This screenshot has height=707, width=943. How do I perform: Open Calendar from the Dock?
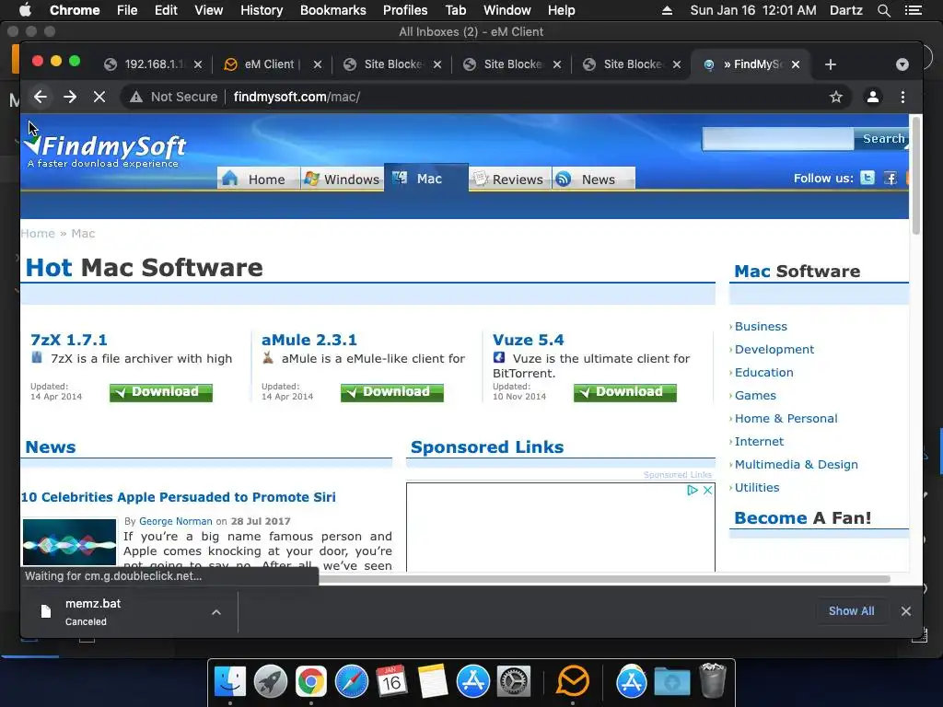391,682
